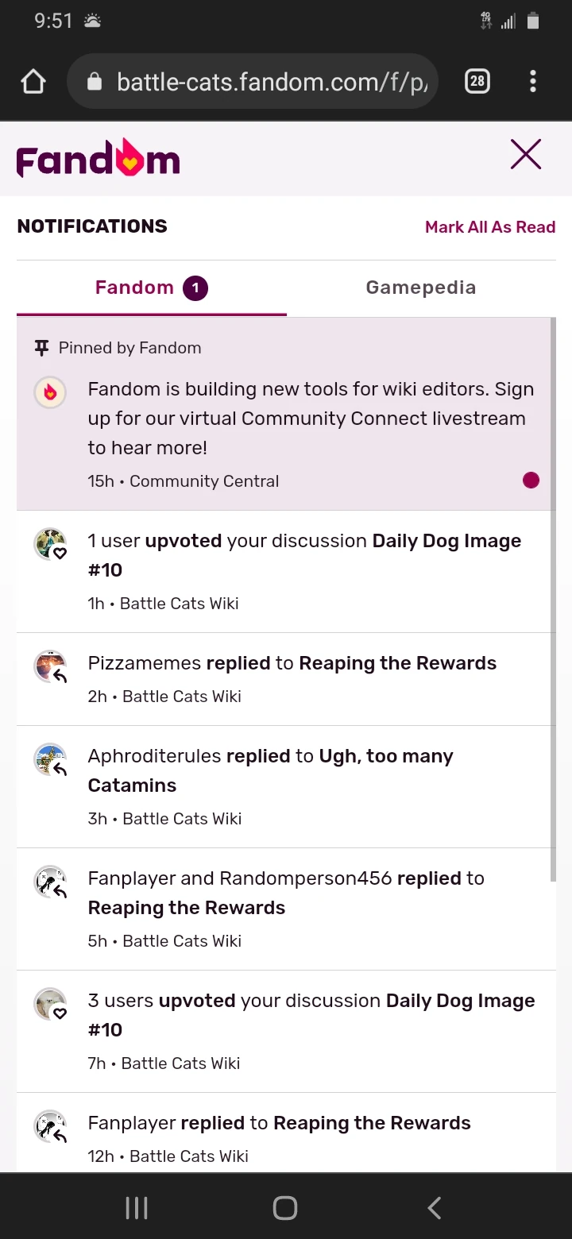Screen dimensions: 572x1239
Task: Open the browser tab switcher showing 28
Action: point(477,82)
